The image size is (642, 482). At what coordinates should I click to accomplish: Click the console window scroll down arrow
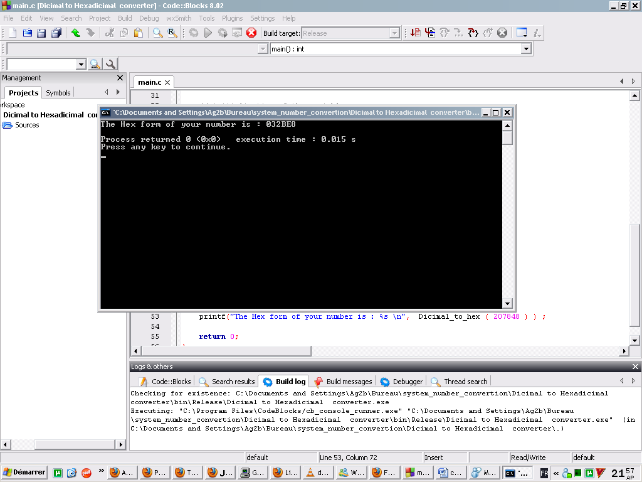pyautogui.click(x=507, y=304)
